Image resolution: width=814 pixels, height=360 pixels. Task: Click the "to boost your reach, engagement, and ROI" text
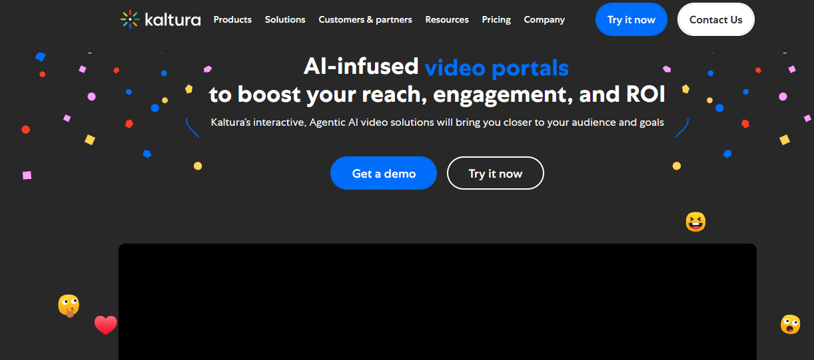(437, 94)
